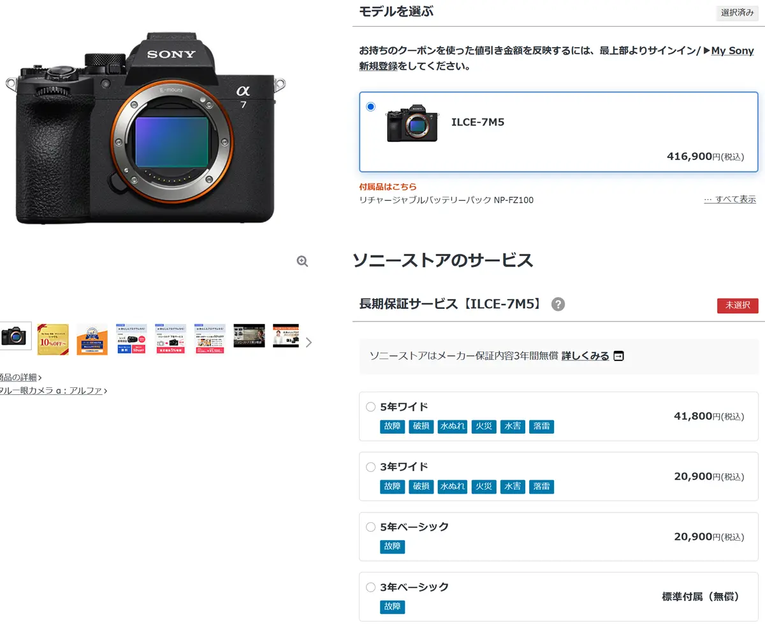Click the 未選択 red status badge
Screen dimensions: 765x626
click(x=738, y=306)
